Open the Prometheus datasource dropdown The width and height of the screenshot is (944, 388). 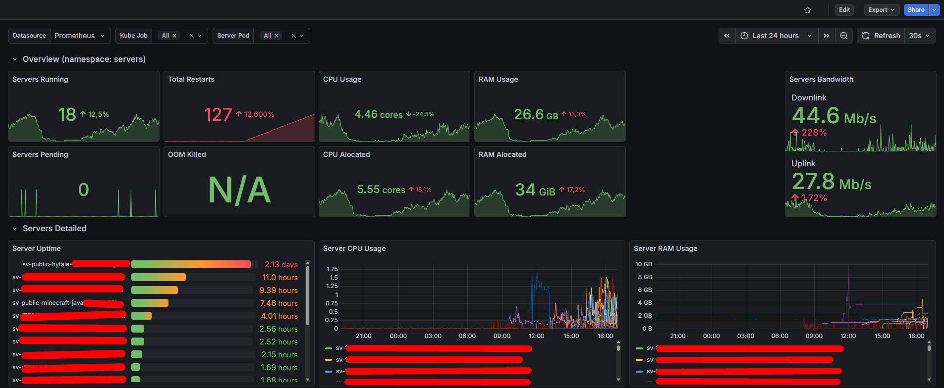[x=80, y=36]
